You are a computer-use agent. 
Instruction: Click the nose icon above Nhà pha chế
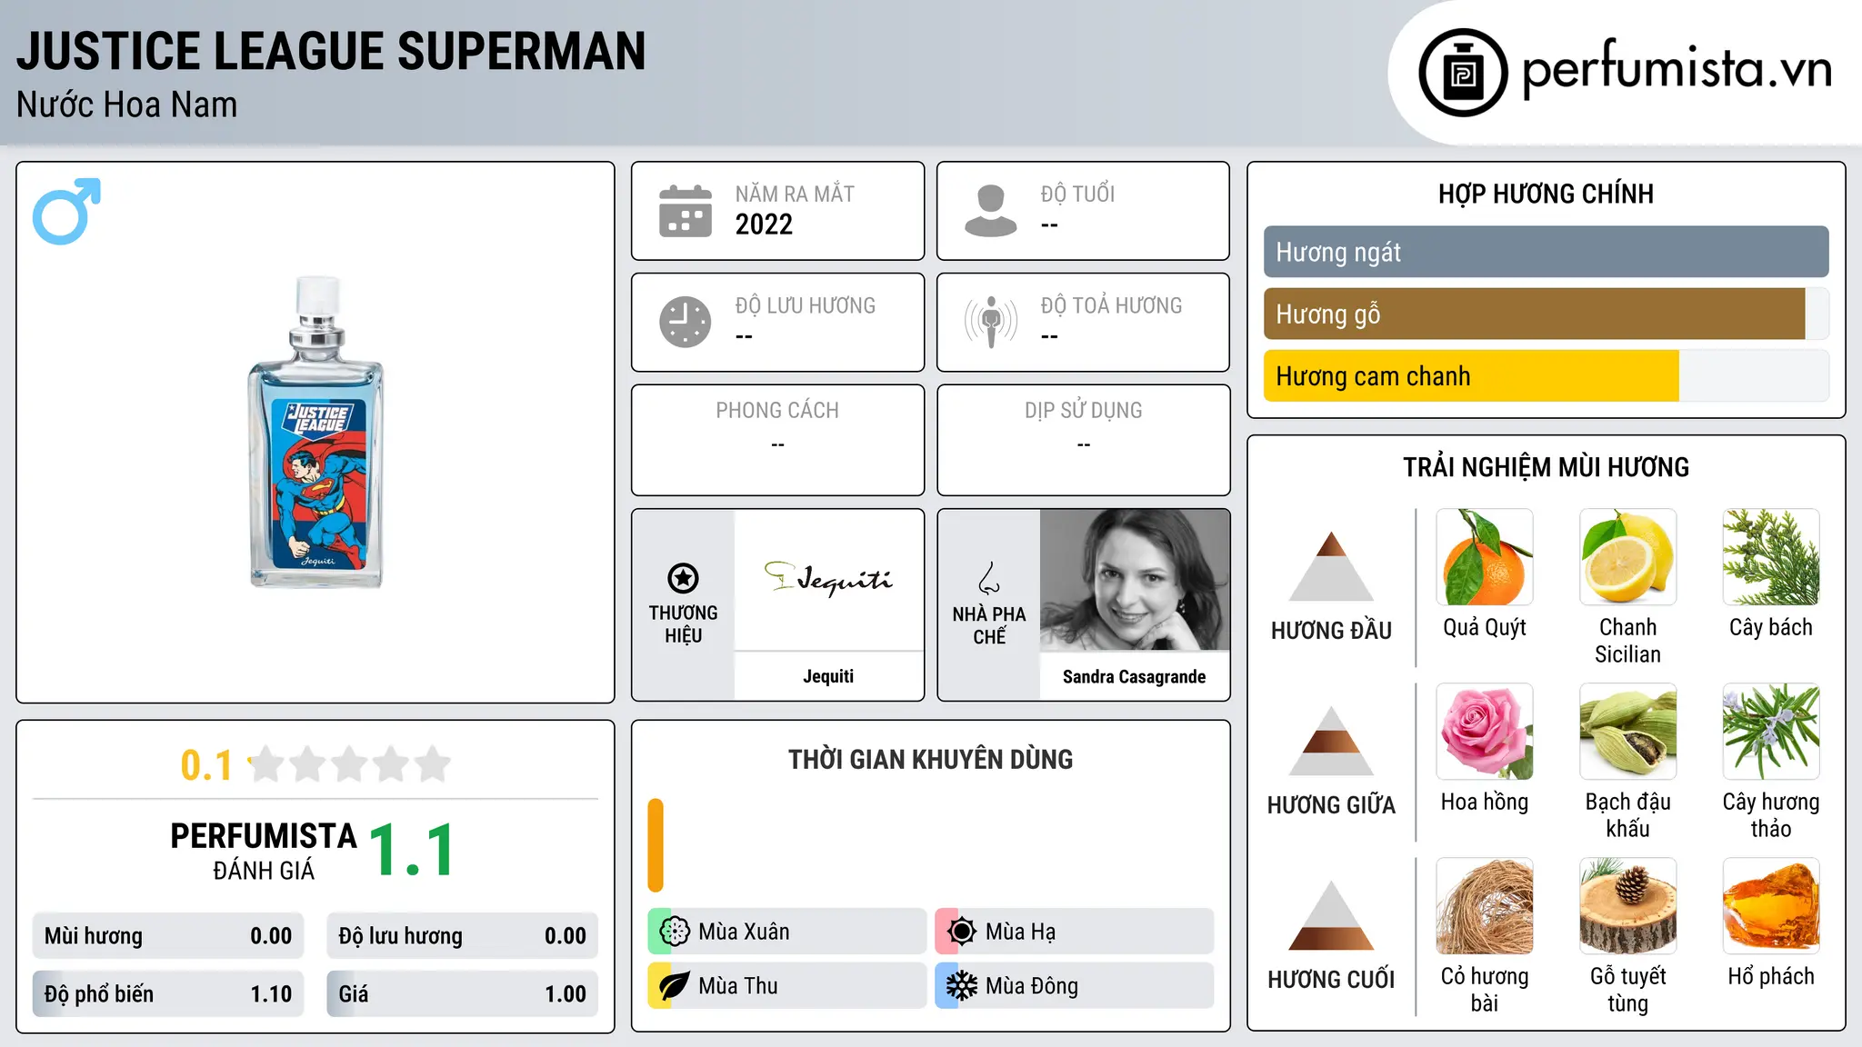pos(989,578)
